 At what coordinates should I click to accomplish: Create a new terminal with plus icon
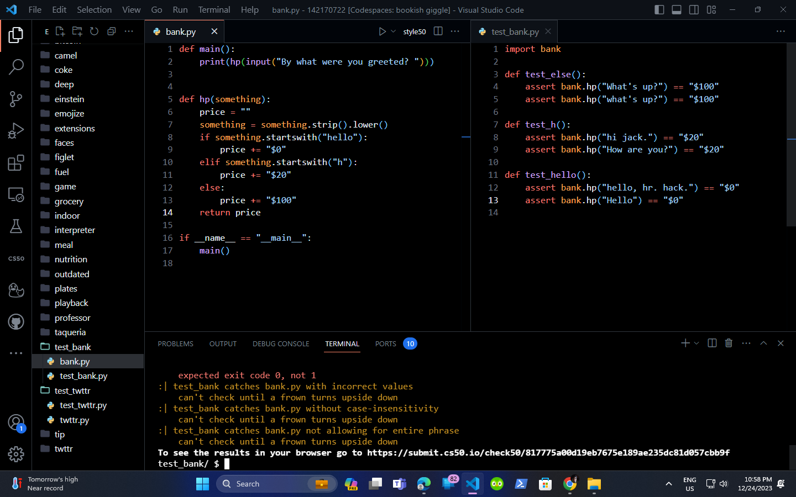click(x=685, y=343)
